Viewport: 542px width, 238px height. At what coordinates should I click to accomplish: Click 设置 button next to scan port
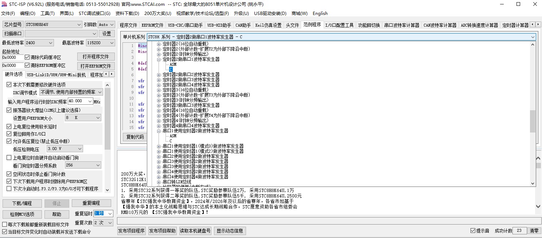pyautogui.click(x=106, y=34)
